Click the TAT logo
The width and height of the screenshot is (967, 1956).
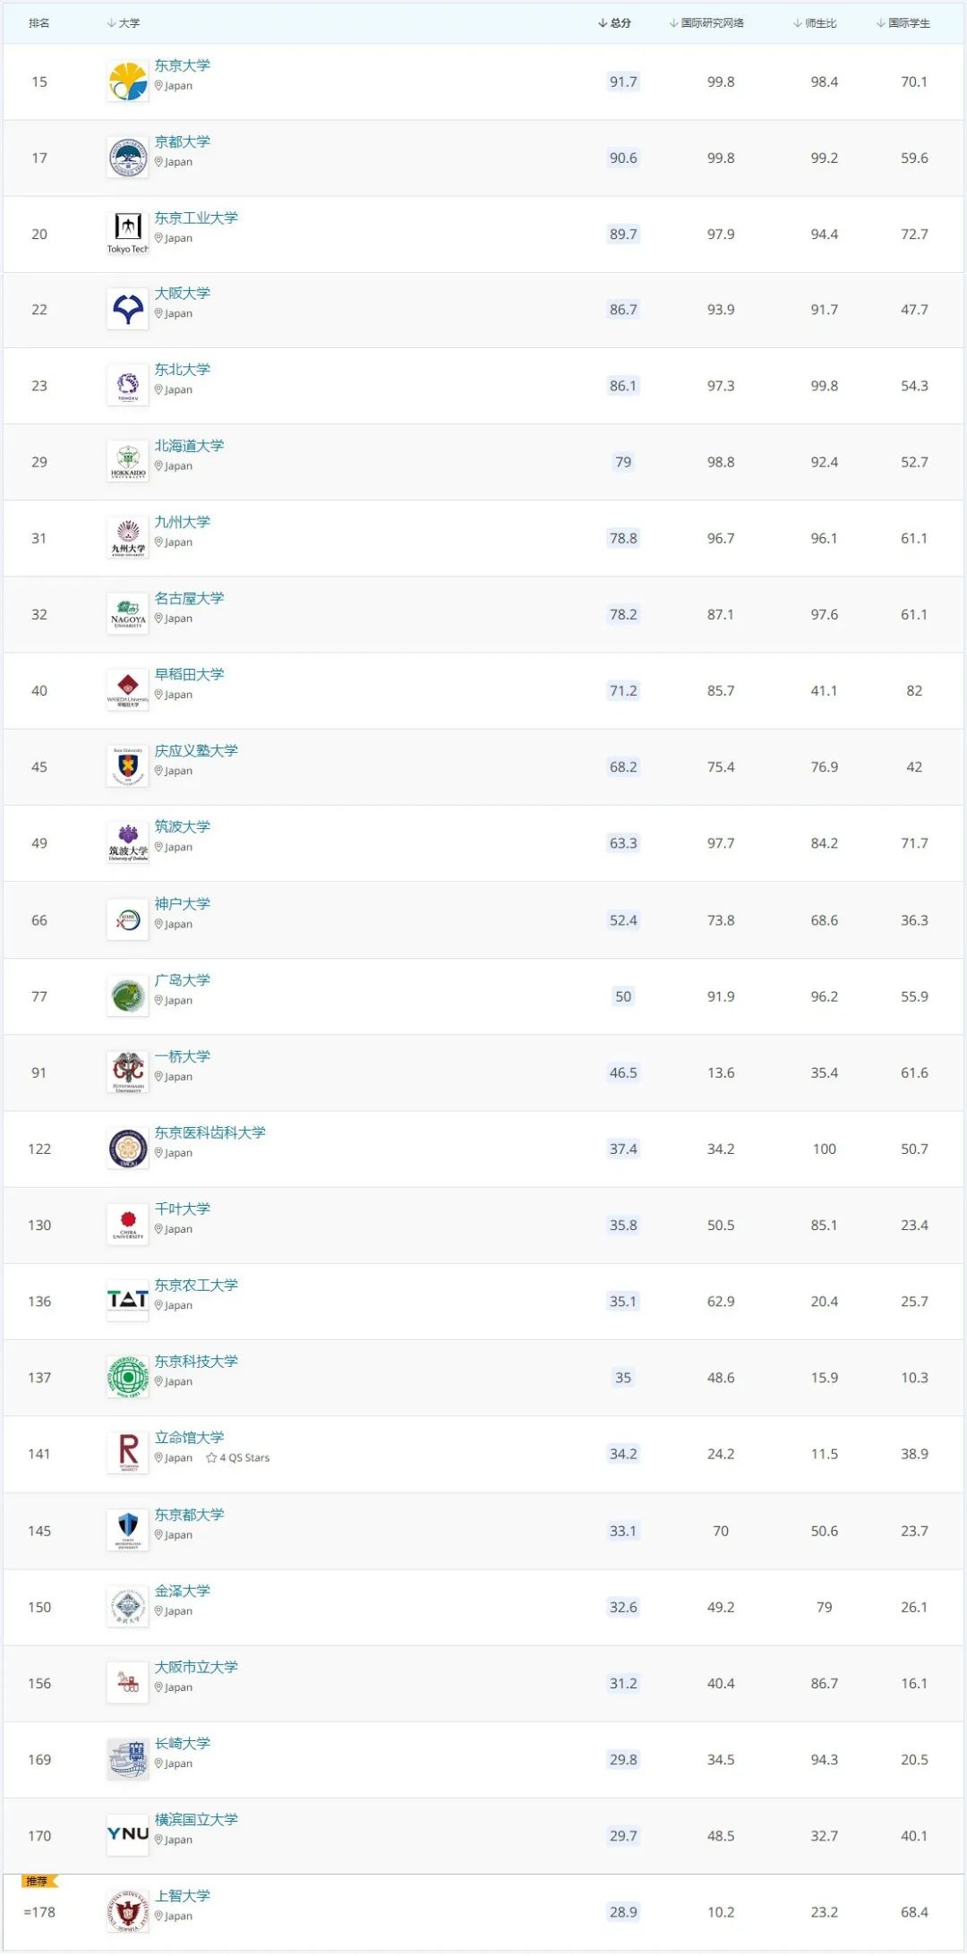[128, 1301]
